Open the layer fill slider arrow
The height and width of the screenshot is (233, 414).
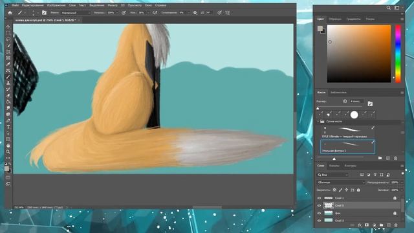402,190
